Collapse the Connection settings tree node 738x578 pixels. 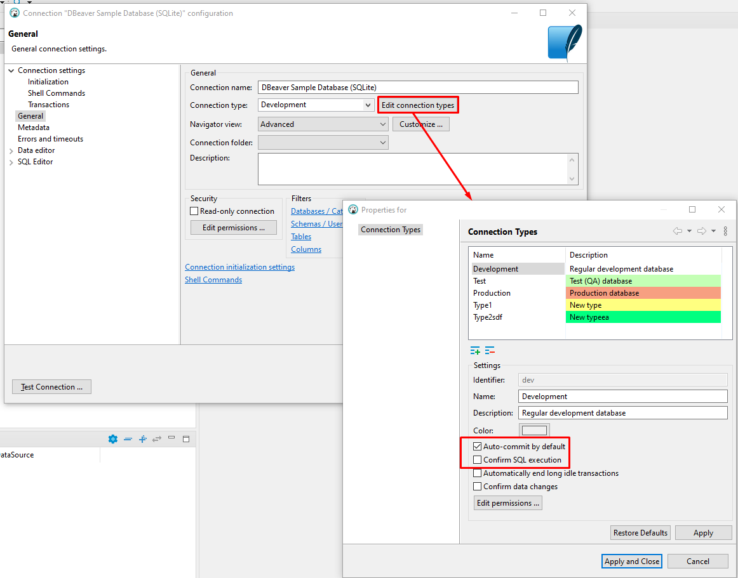(11, 70)
